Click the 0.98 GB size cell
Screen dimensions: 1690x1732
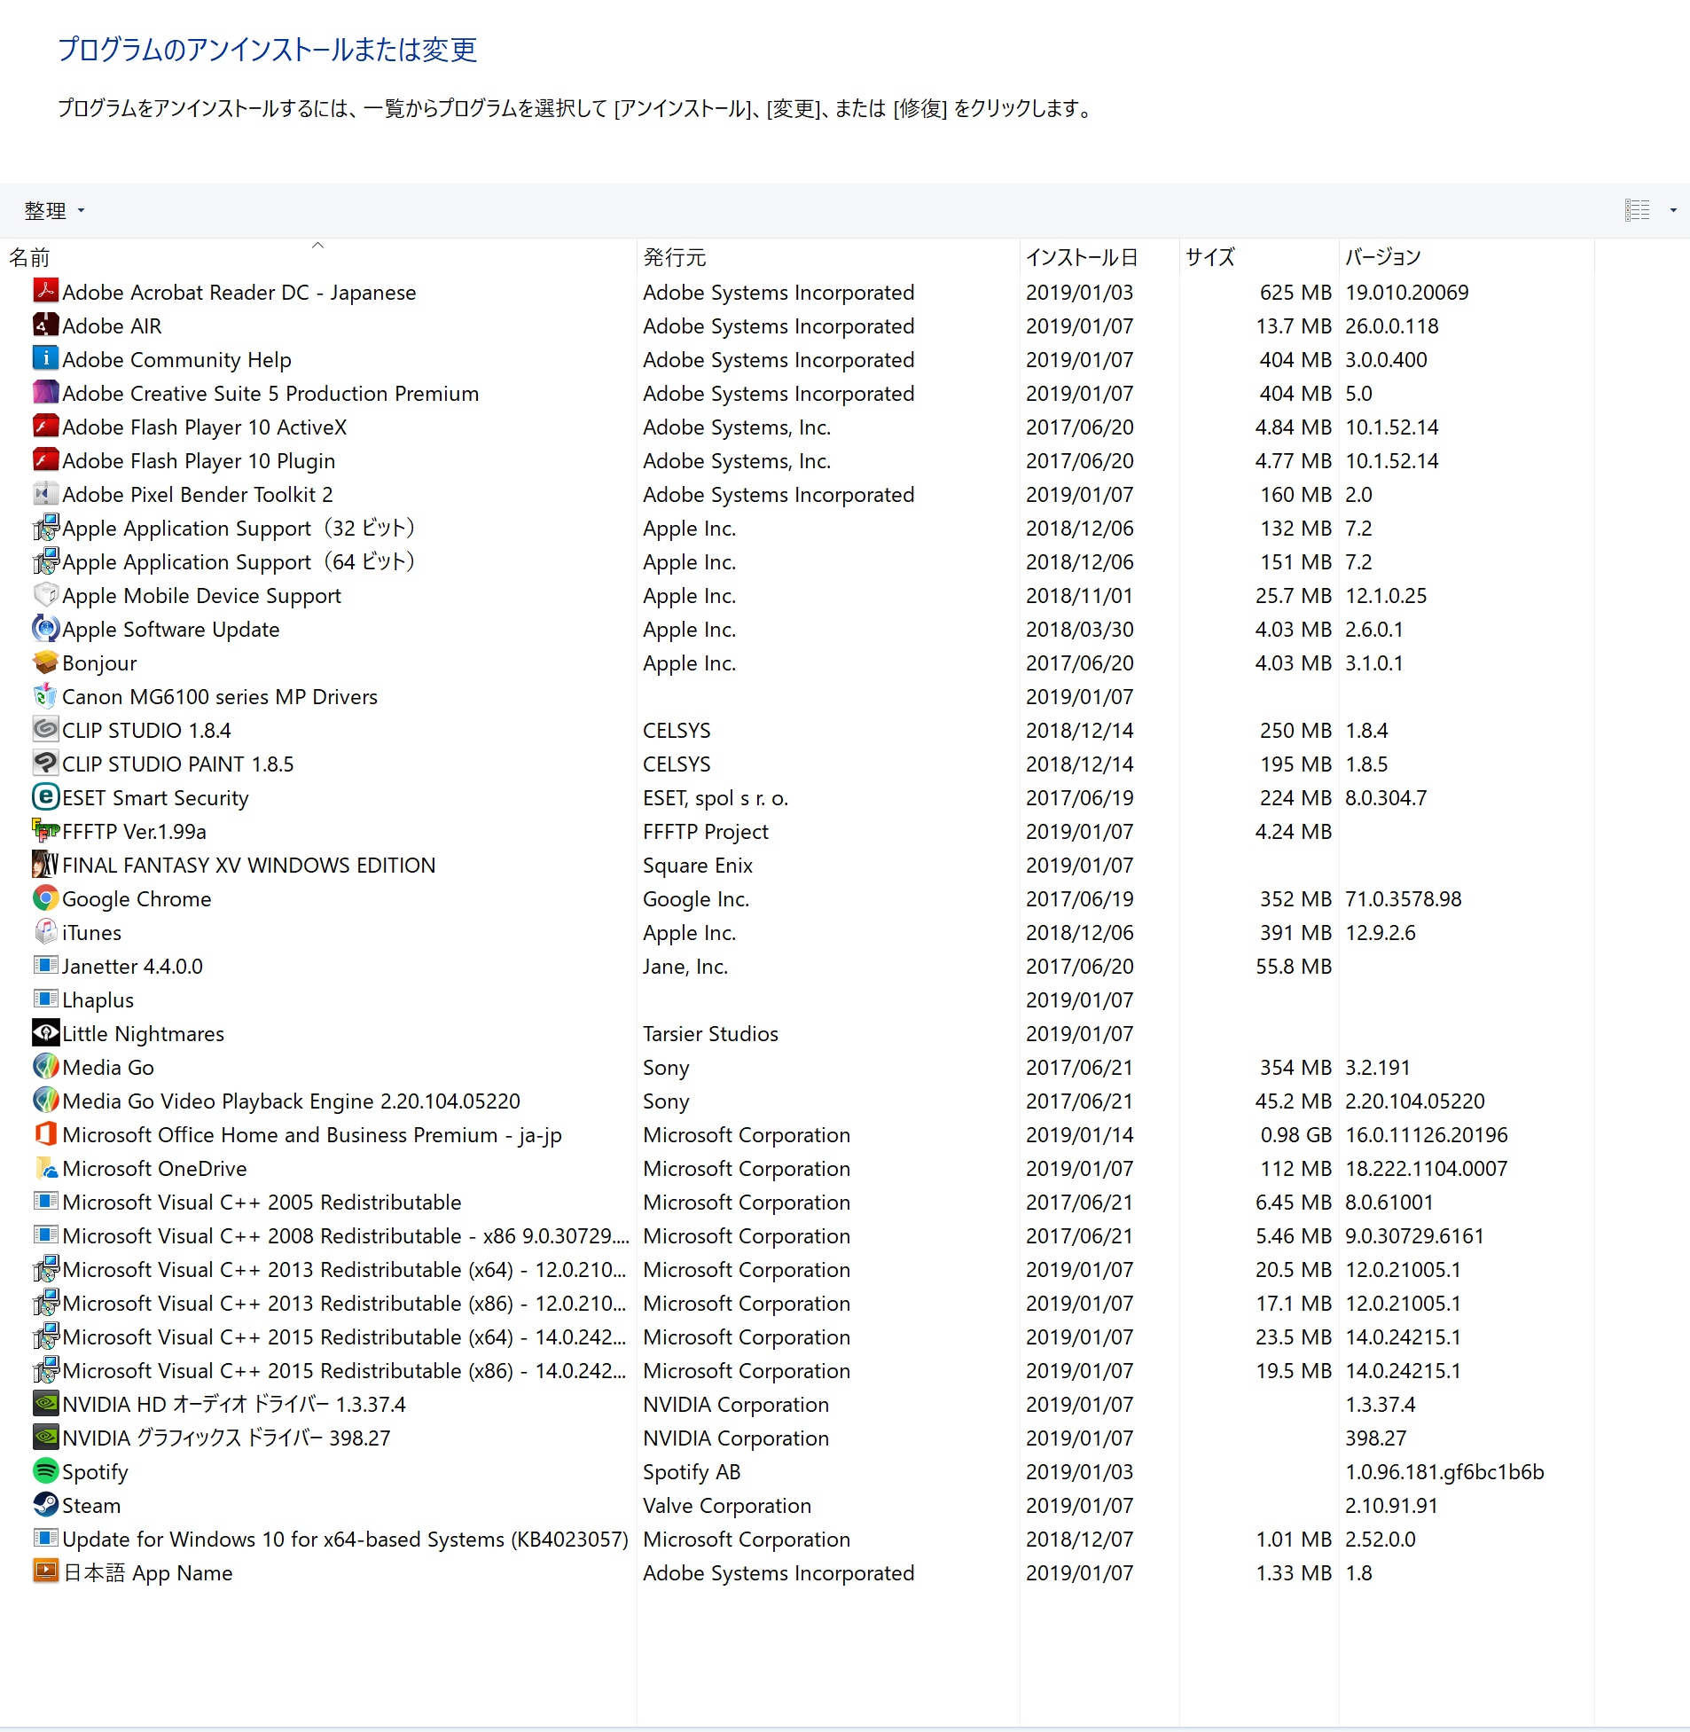coord(1296,1134)
